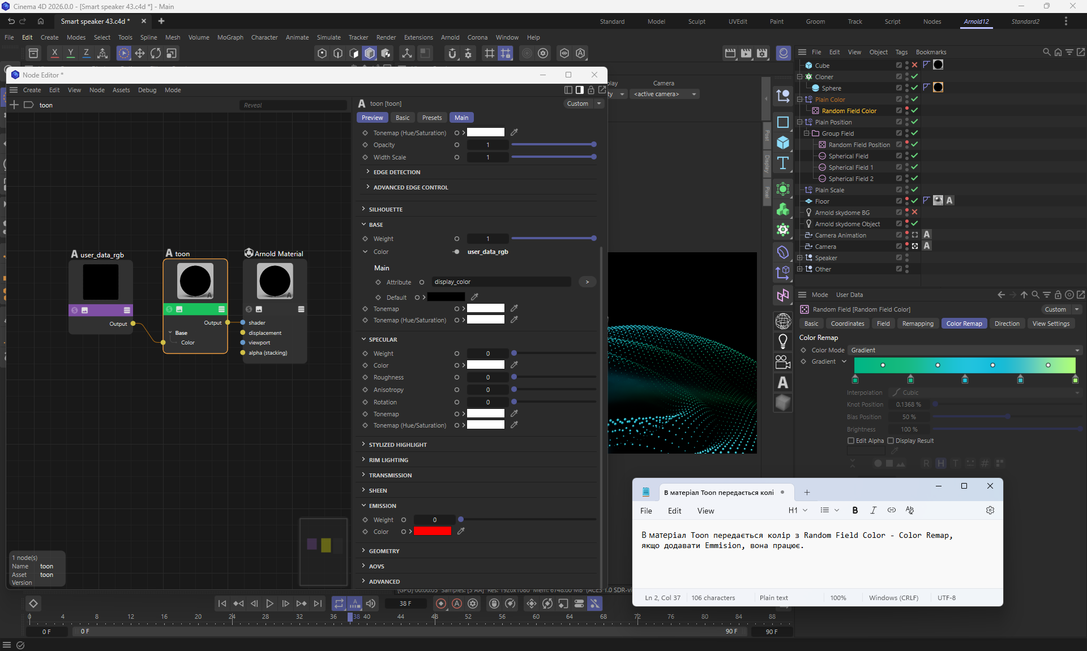The image size is (1087, 651).
Task: Click the eyedropper next to Emission Color
Action: (461, 531)
